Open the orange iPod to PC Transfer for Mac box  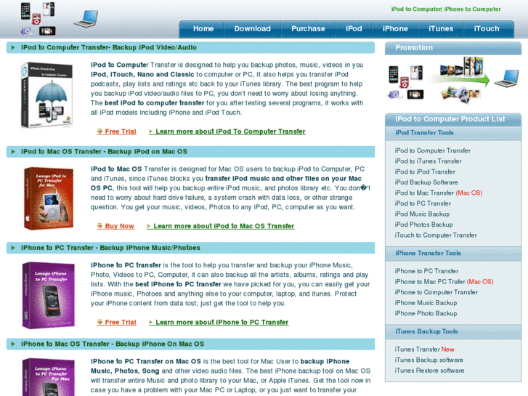pyautogui.click(x=49, y=198)
